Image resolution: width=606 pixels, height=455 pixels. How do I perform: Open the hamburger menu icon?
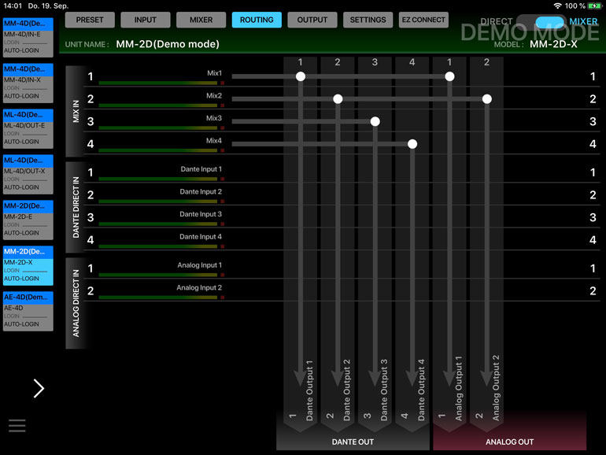coord(17,425)
